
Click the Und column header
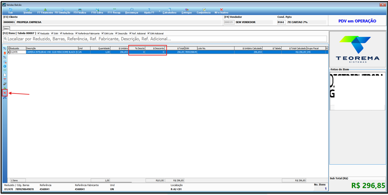pos(84,48)
